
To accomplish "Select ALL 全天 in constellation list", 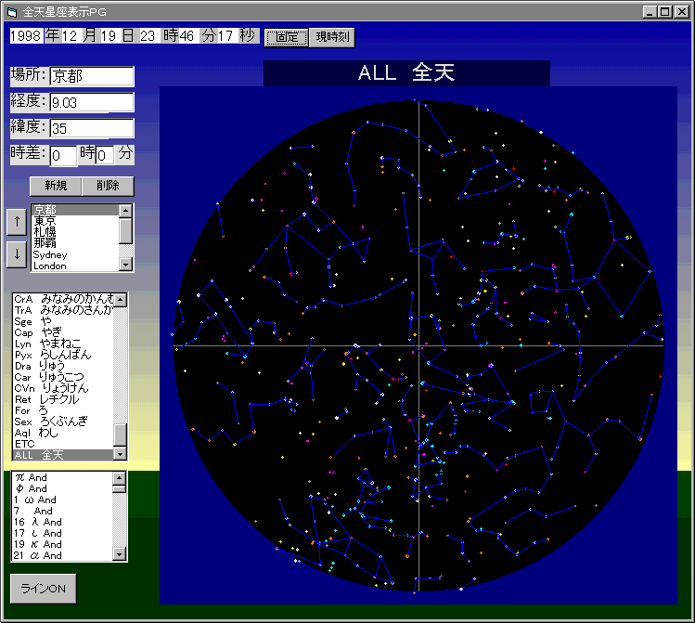I will 63,455.
